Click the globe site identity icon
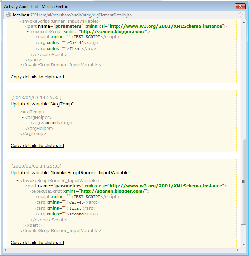This screenshot has height=256, width=249. tap(9, 15)
